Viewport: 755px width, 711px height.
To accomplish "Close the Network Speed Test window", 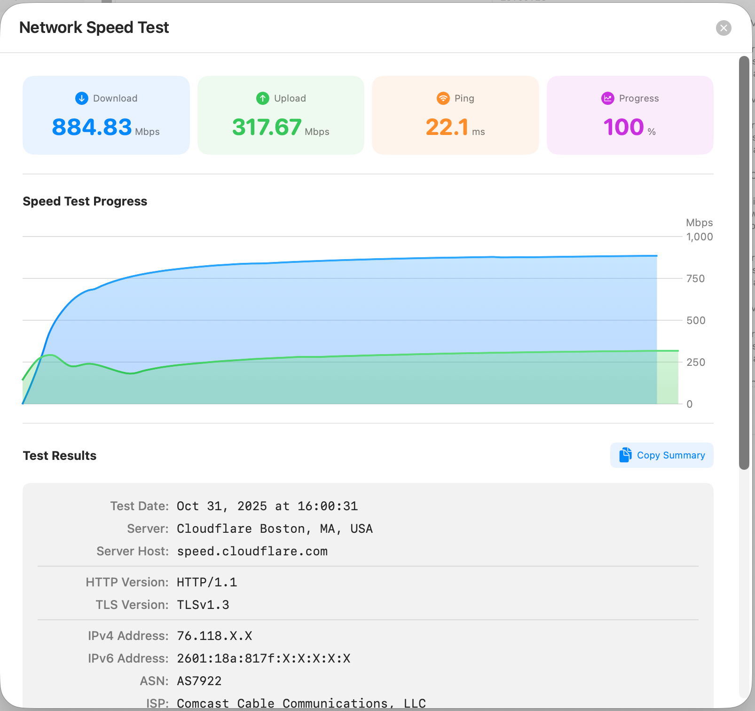I will [x=724, y=28].
